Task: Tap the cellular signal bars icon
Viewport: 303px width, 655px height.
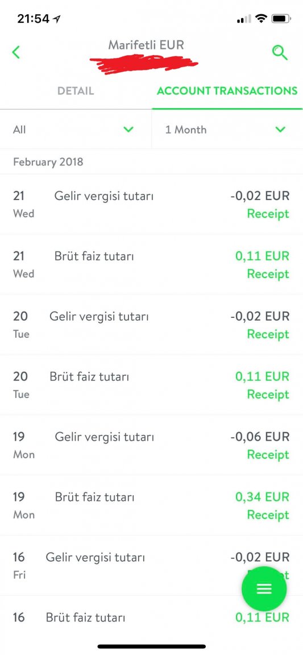Action: (x=244, y=19)
